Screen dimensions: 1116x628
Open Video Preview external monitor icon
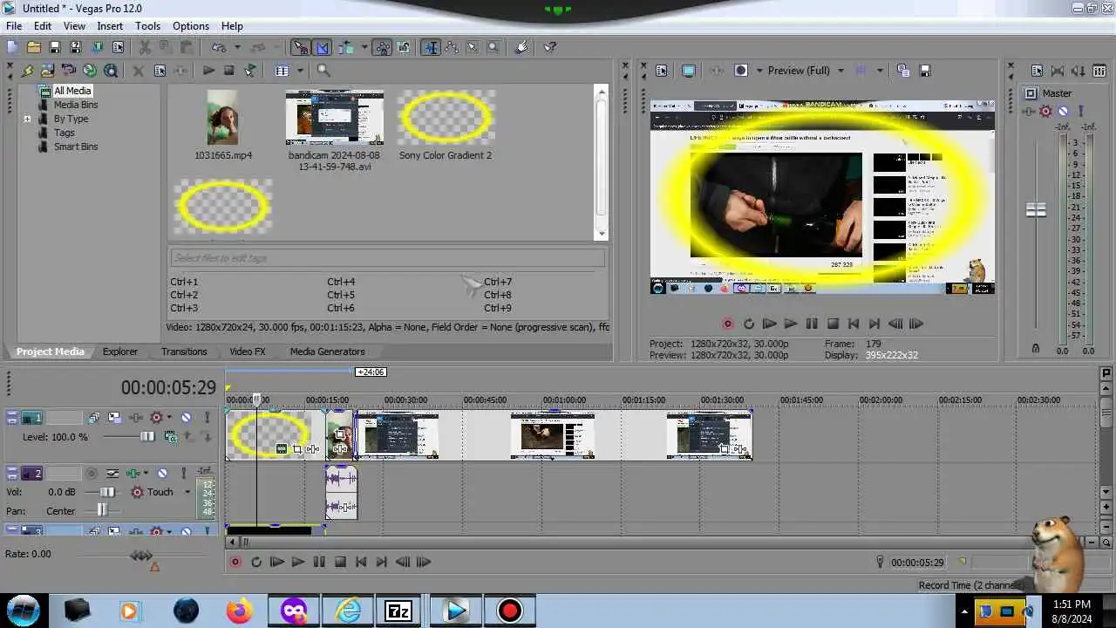point(689,71)
